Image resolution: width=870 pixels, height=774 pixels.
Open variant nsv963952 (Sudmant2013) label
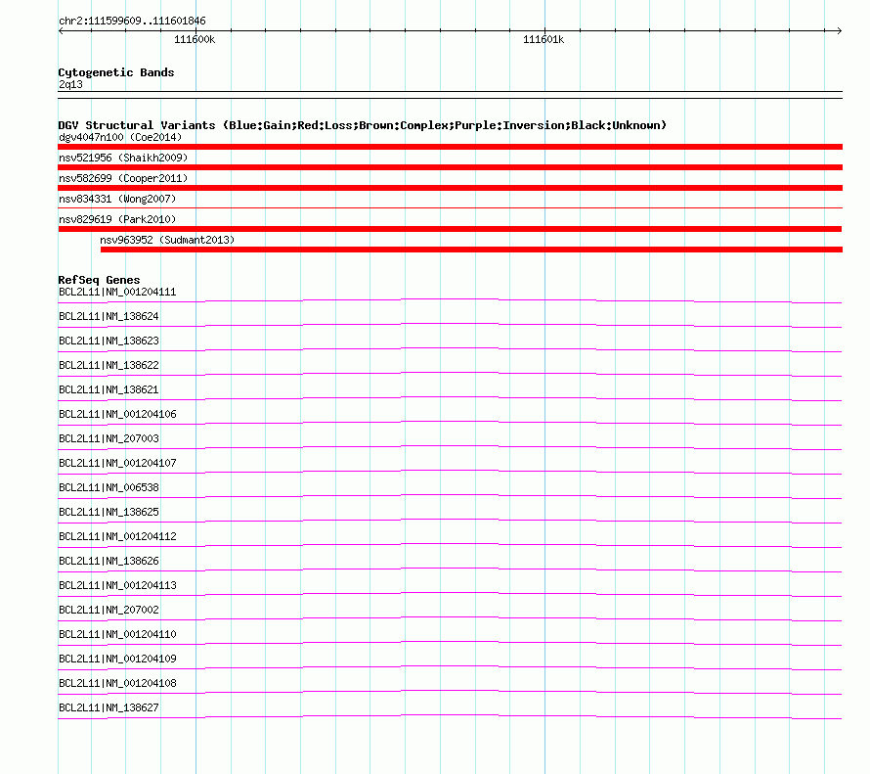pyautogui.click(x=167, y=240)
